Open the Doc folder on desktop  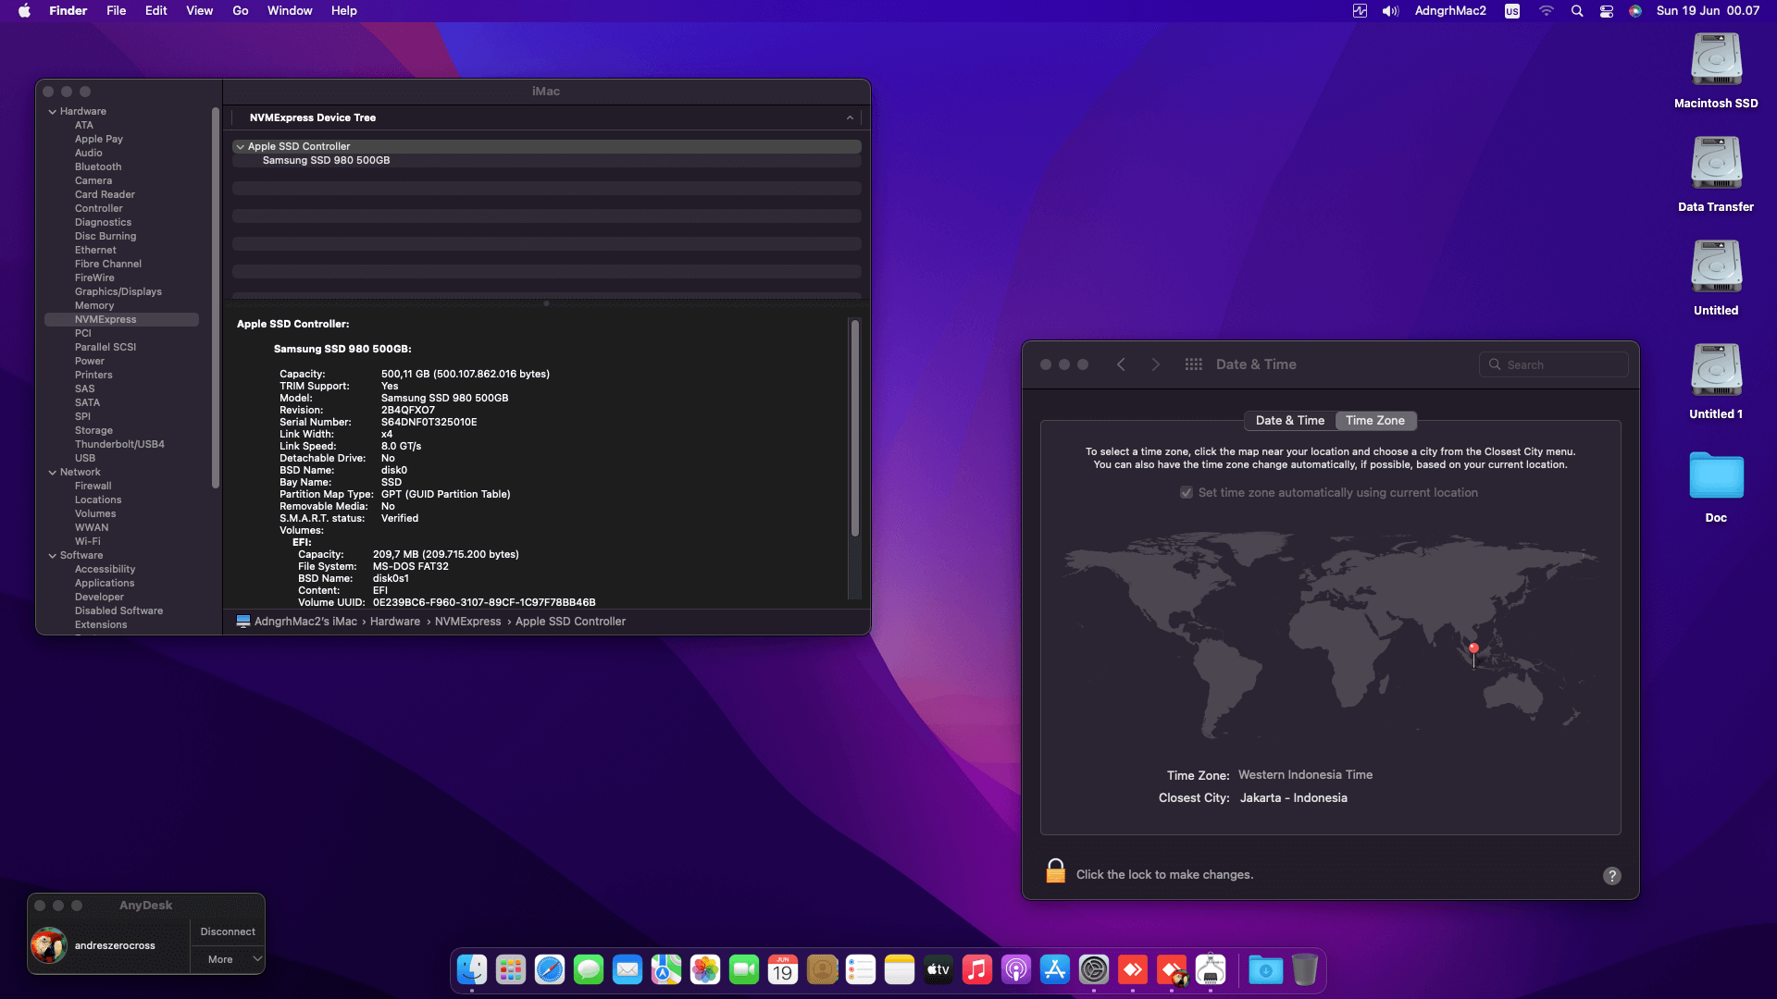pyautogui.click(x=1716, y=476)
